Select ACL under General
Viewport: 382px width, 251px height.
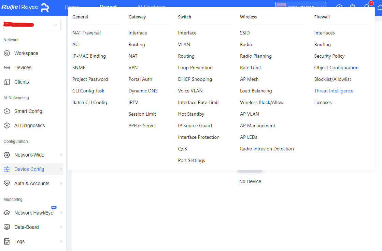click(x=76, y=45)
